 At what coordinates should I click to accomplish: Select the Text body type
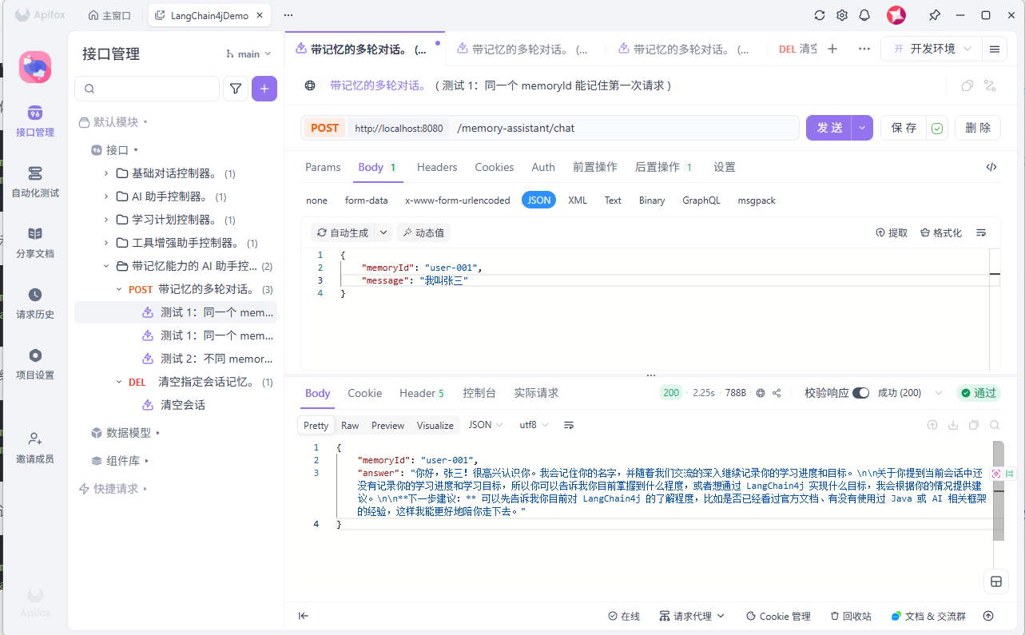613,200
